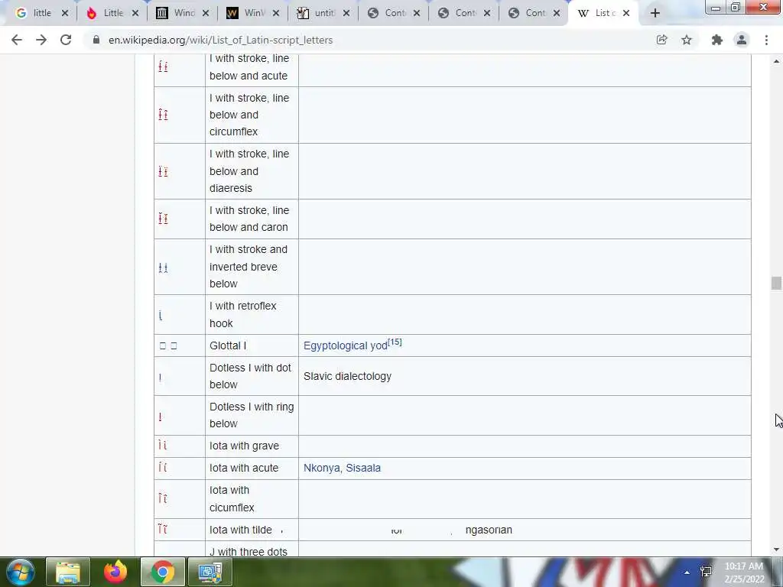The width and height of the screenshot is (783, 587).
Task: Close the second 'Cont' tab
Action: tap(487, 14)
